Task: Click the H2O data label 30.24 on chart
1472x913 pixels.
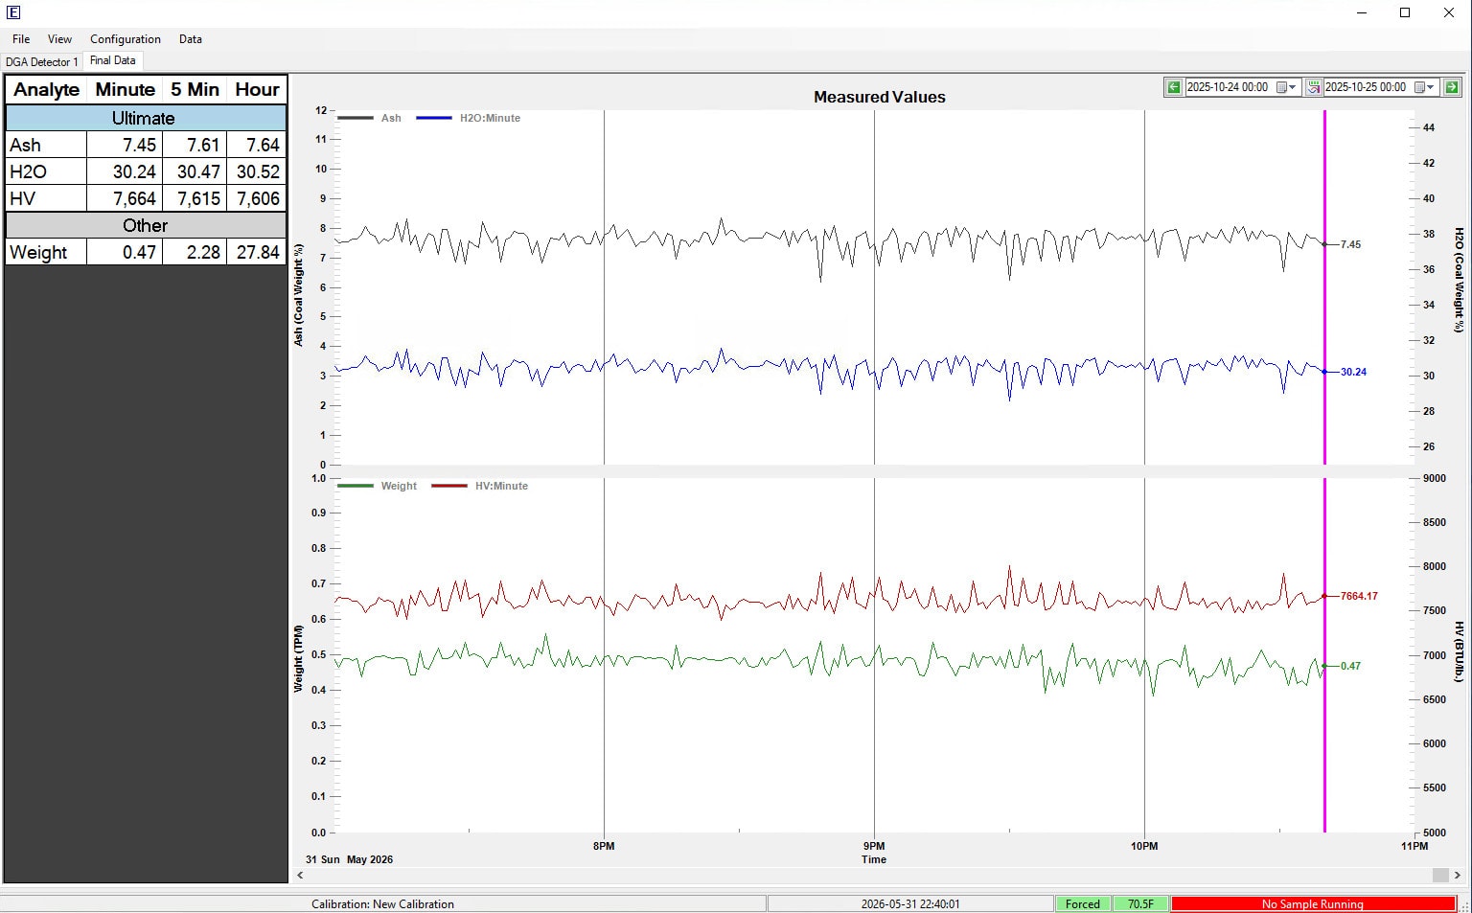Action: 1353,372
